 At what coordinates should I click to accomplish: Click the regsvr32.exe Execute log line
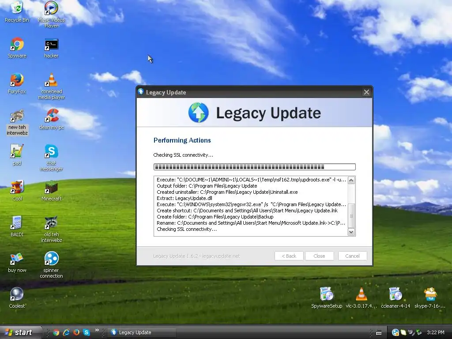(x=251, y=204)
